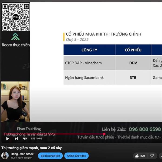Click the presenter webcam thumbnail
162x162 pixels.
[15, 102]
